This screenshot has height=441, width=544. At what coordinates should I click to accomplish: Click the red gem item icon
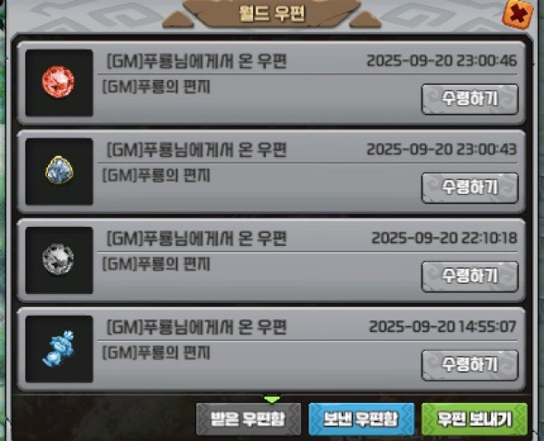pyautogui.click(x=58, y=83)
